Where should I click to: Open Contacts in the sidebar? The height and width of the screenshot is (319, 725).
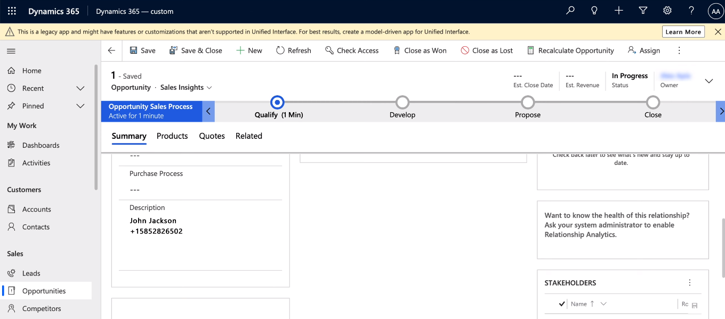pyautogui.click(x=47, y=227)
